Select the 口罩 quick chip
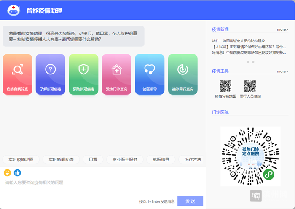 93,160
